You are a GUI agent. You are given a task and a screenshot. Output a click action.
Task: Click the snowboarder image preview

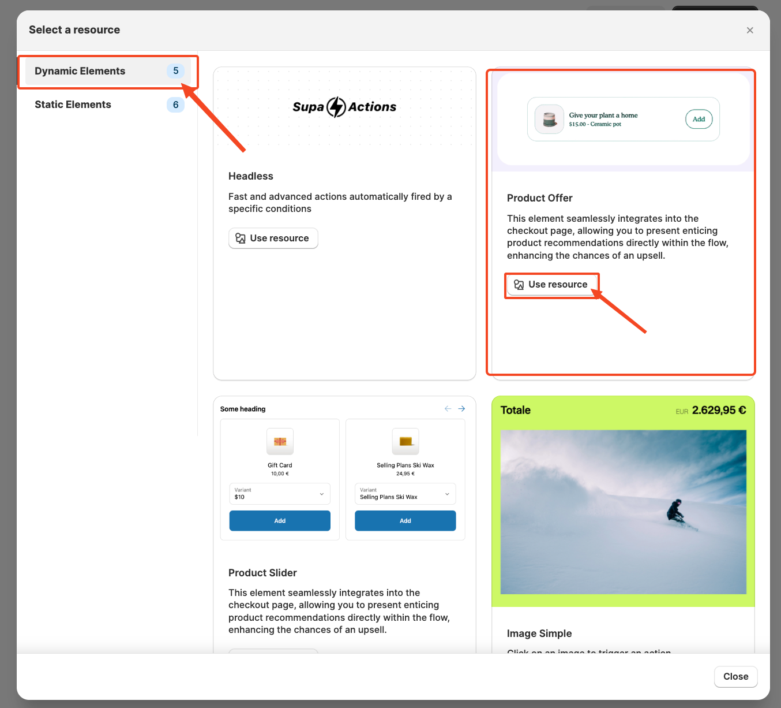[624, 512]
